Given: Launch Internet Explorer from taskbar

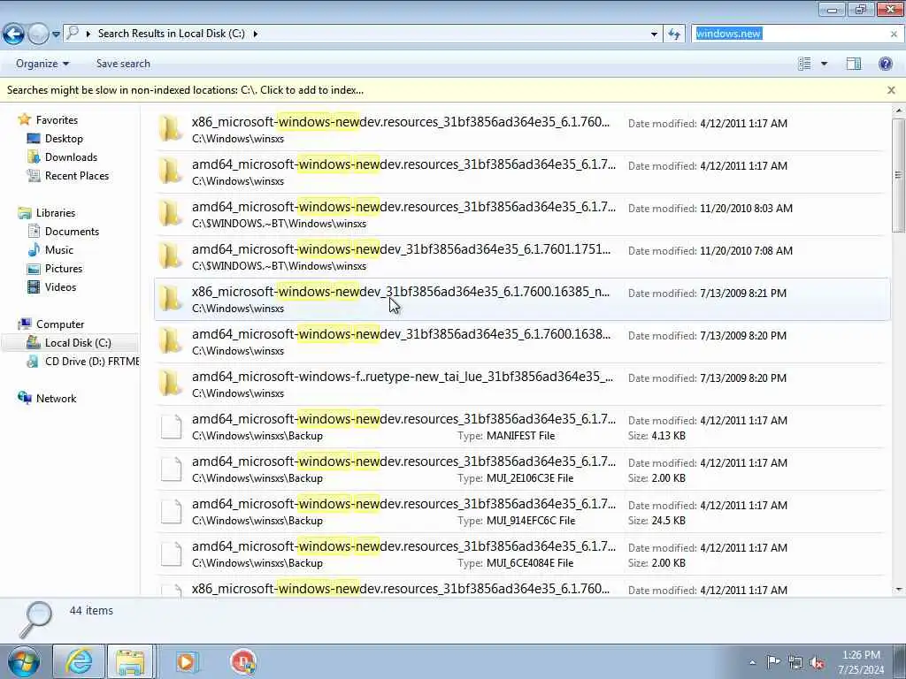Looking at the screenshot, I should [x=79, y=661].
